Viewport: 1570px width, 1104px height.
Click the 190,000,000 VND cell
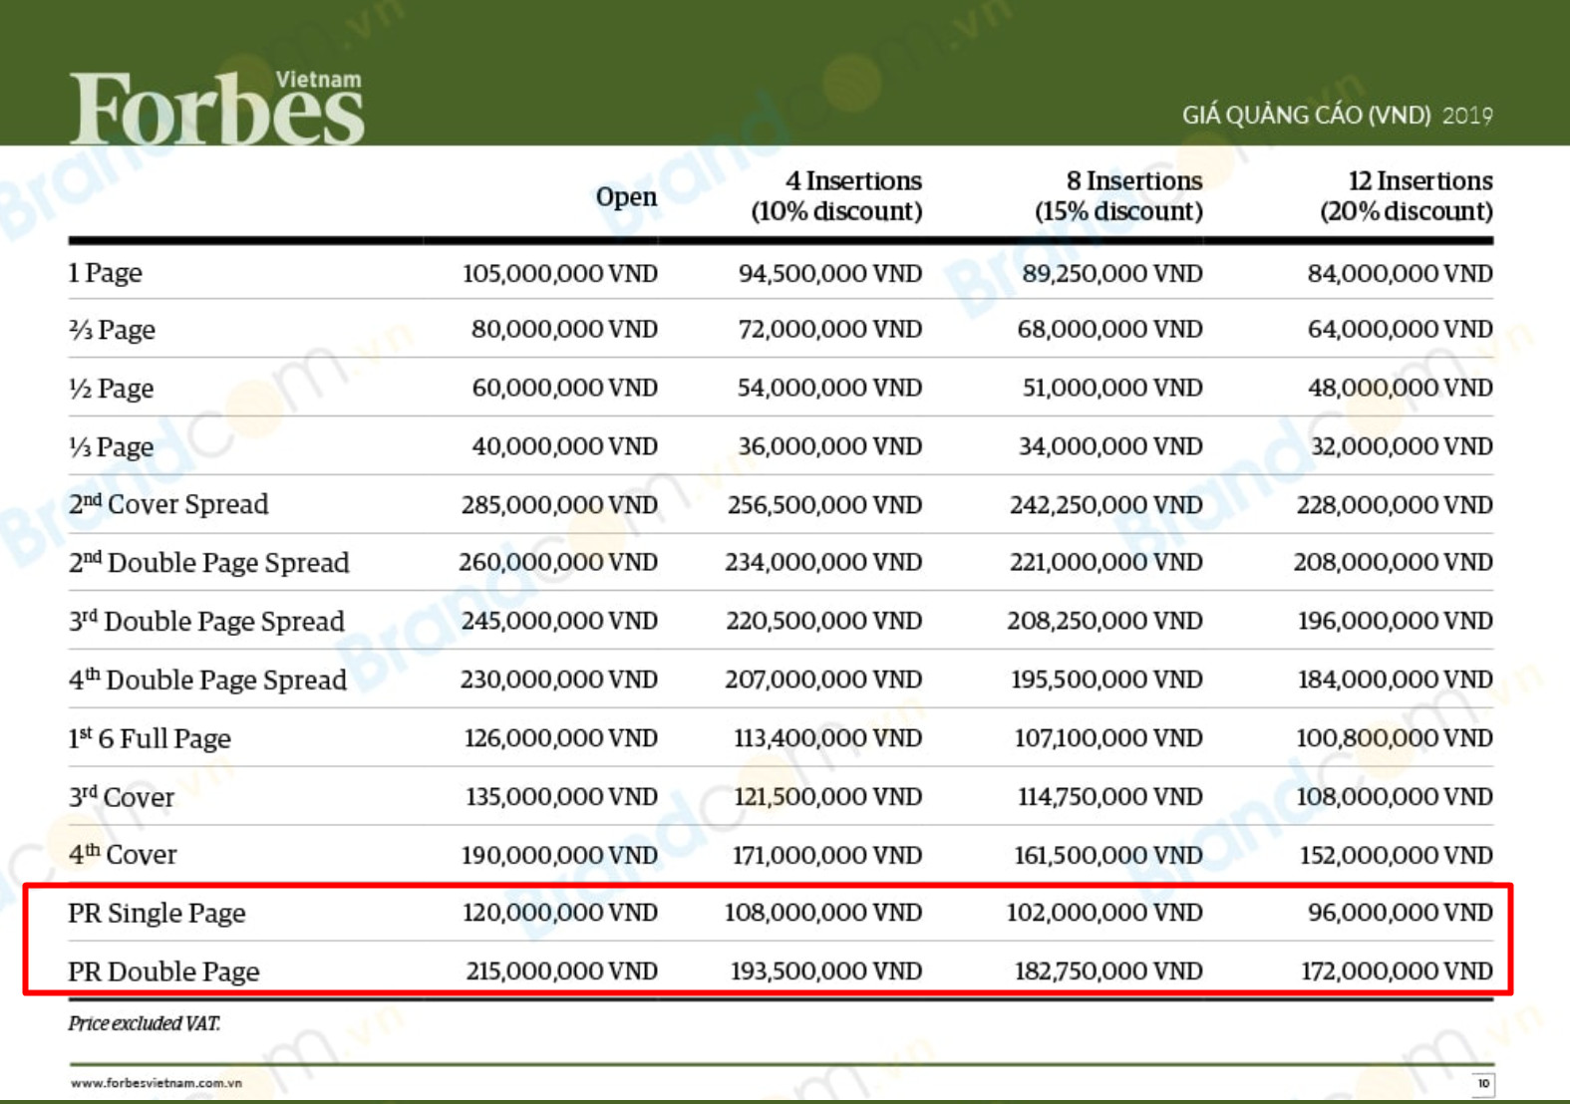point(559,855)
